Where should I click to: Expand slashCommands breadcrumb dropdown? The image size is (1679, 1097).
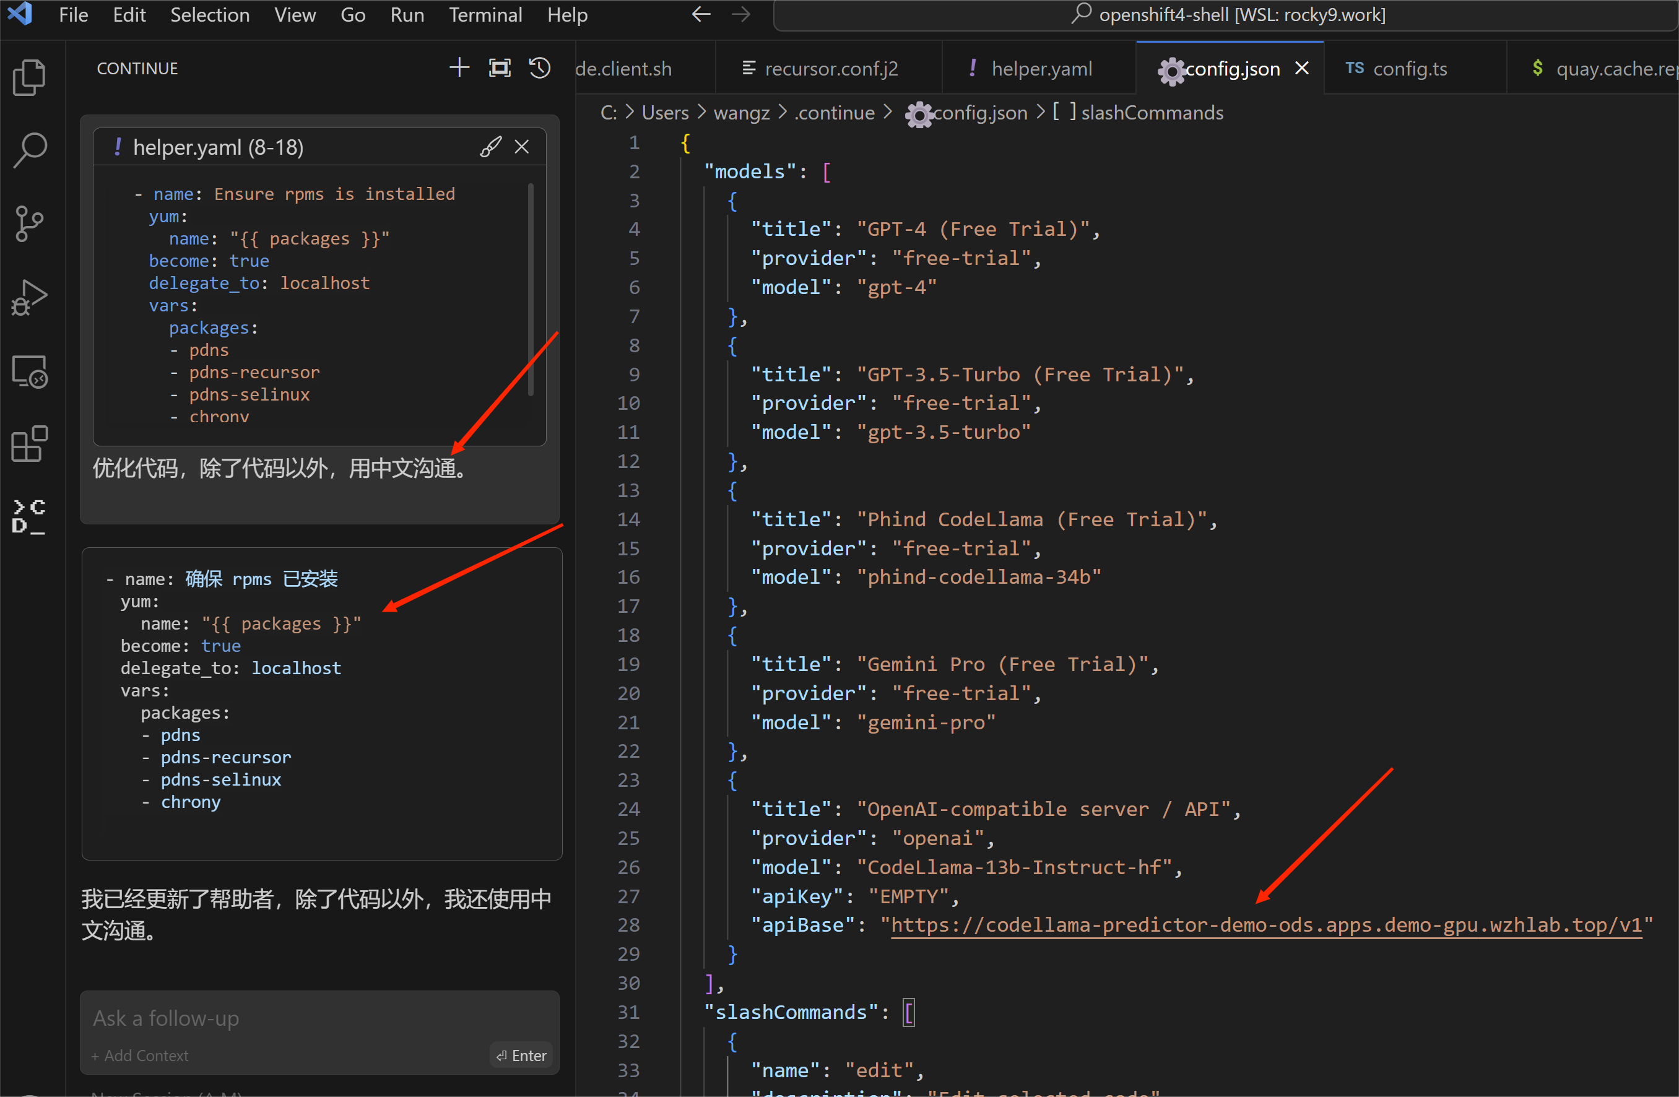tap(1152, 113)
